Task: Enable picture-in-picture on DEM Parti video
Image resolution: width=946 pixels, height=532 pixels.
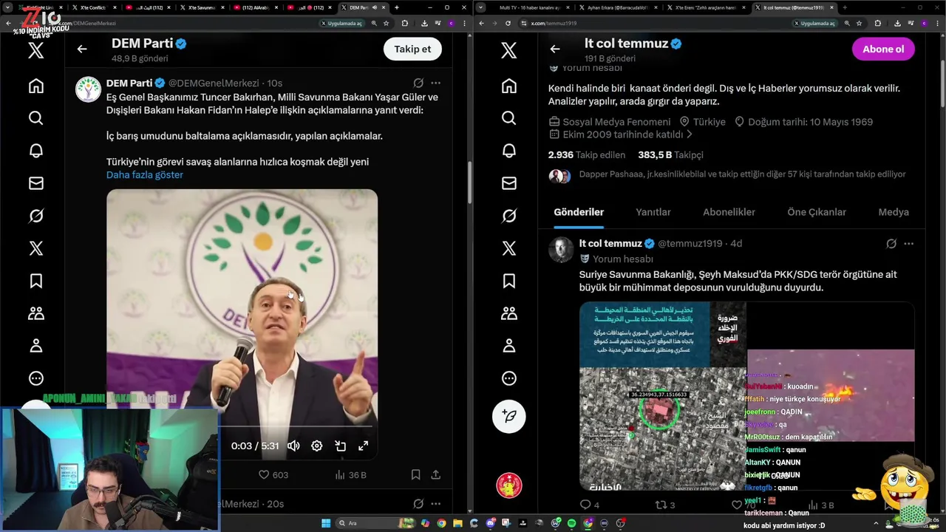Action: tap(340, 446)
